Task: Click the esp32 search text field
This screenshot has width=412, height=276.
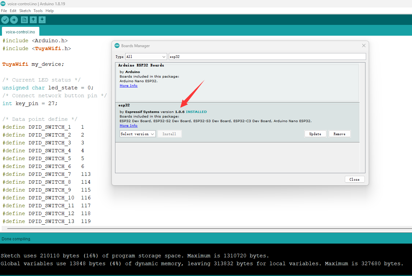Action: [267, 57]
